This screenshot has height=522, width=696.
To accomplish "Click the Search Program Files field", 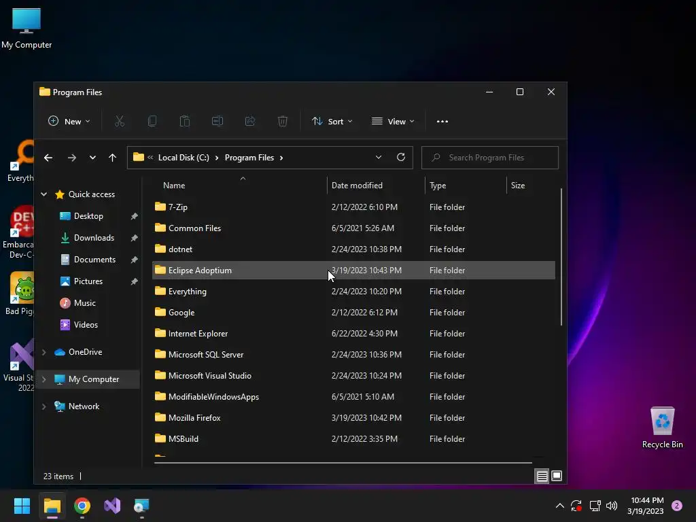I will pyautogui.click(x=489, y=158).
